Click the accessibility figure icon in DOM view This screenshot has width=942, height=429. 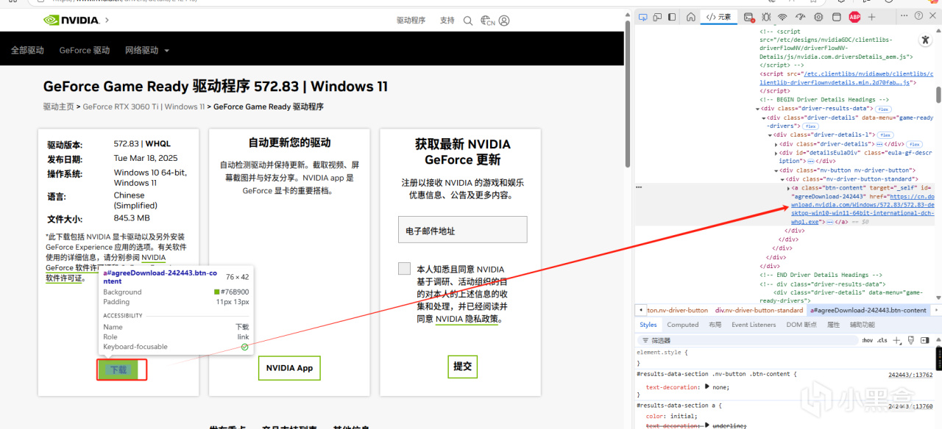(926, 40)
